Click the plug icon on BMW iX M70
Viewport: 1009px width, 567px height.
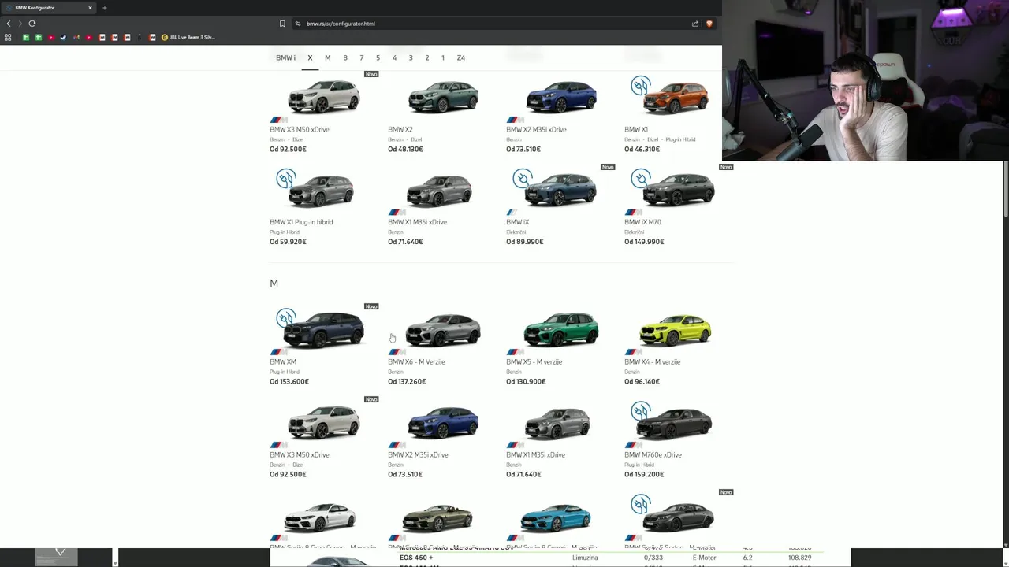(x=640, y=179)
